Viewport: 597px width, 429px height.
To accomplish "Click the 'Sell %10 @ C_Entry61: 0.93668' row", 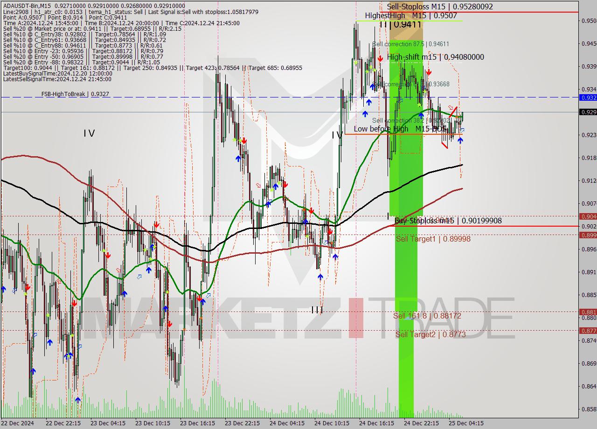I will tap(84, 40).
